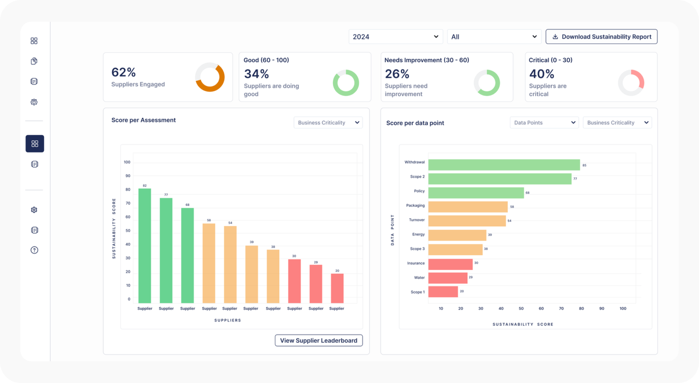This screenshot has height=383, width=699.
Task: Expand the All filter dropdown
Action: click(x=494, y=37)
